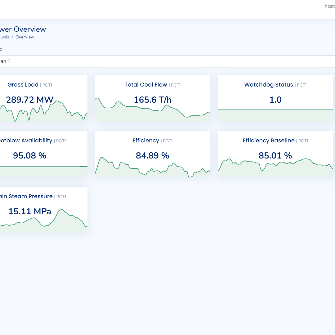Click the Analysis breadcrumb link
The height and width of the screenshot is (335, 335).
point(4,37)
